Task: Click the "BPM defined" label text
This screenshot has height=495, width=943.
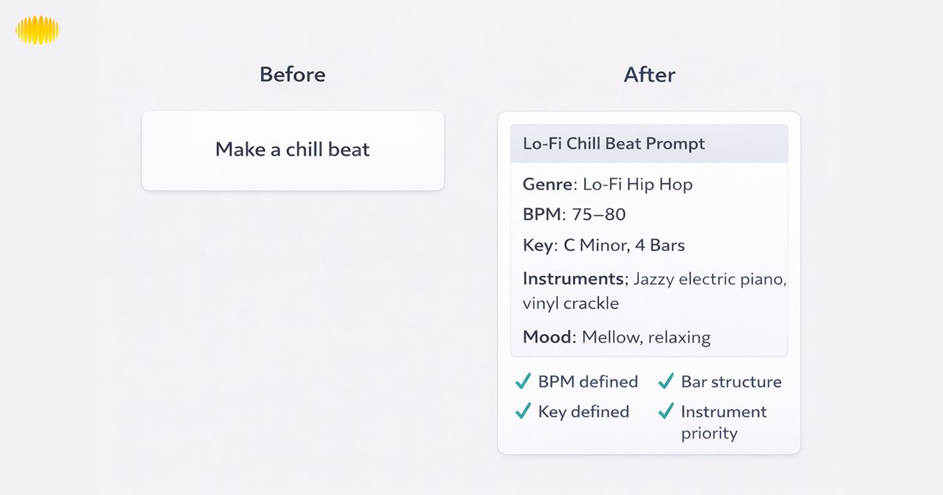Action: (588, 382)
